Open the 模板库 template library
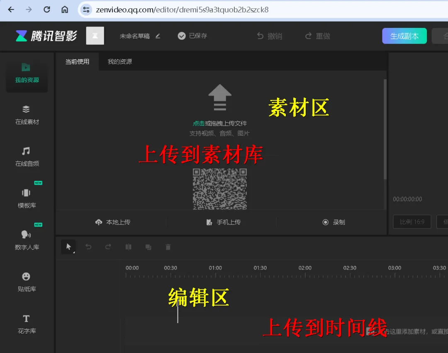Screen dimensions: 448x353 pos(26,198)
